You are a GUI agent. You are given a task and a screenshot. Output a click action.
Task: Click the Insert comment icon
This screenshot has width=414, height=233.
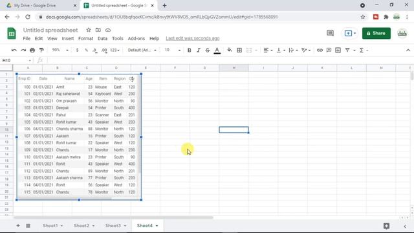click(x=329, y=50)
